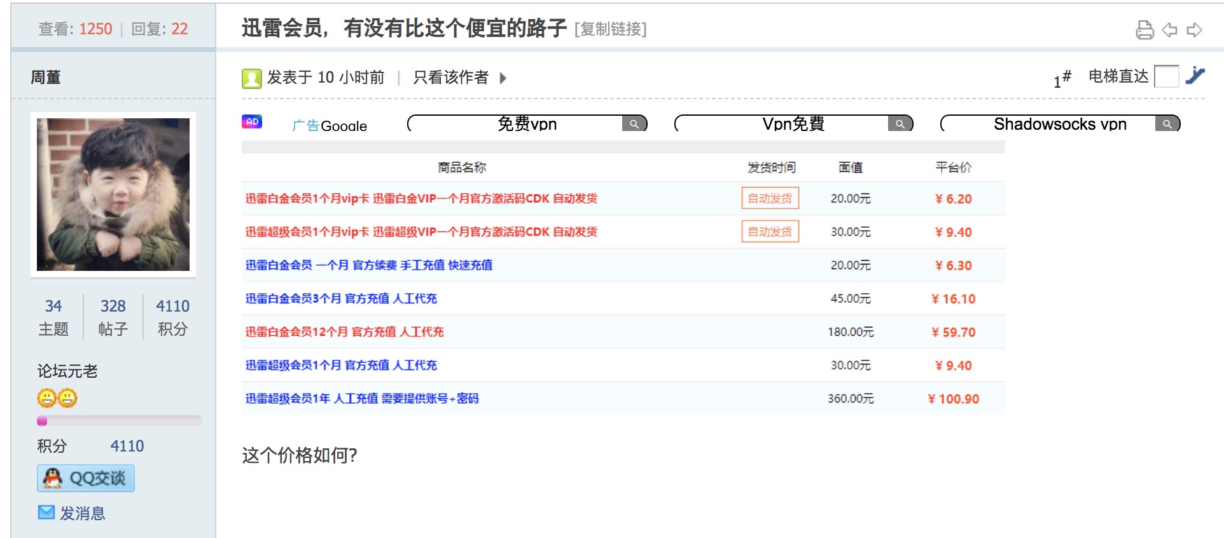Click the blue AD badge icon
1224x538 pixels.
[252, 121]
